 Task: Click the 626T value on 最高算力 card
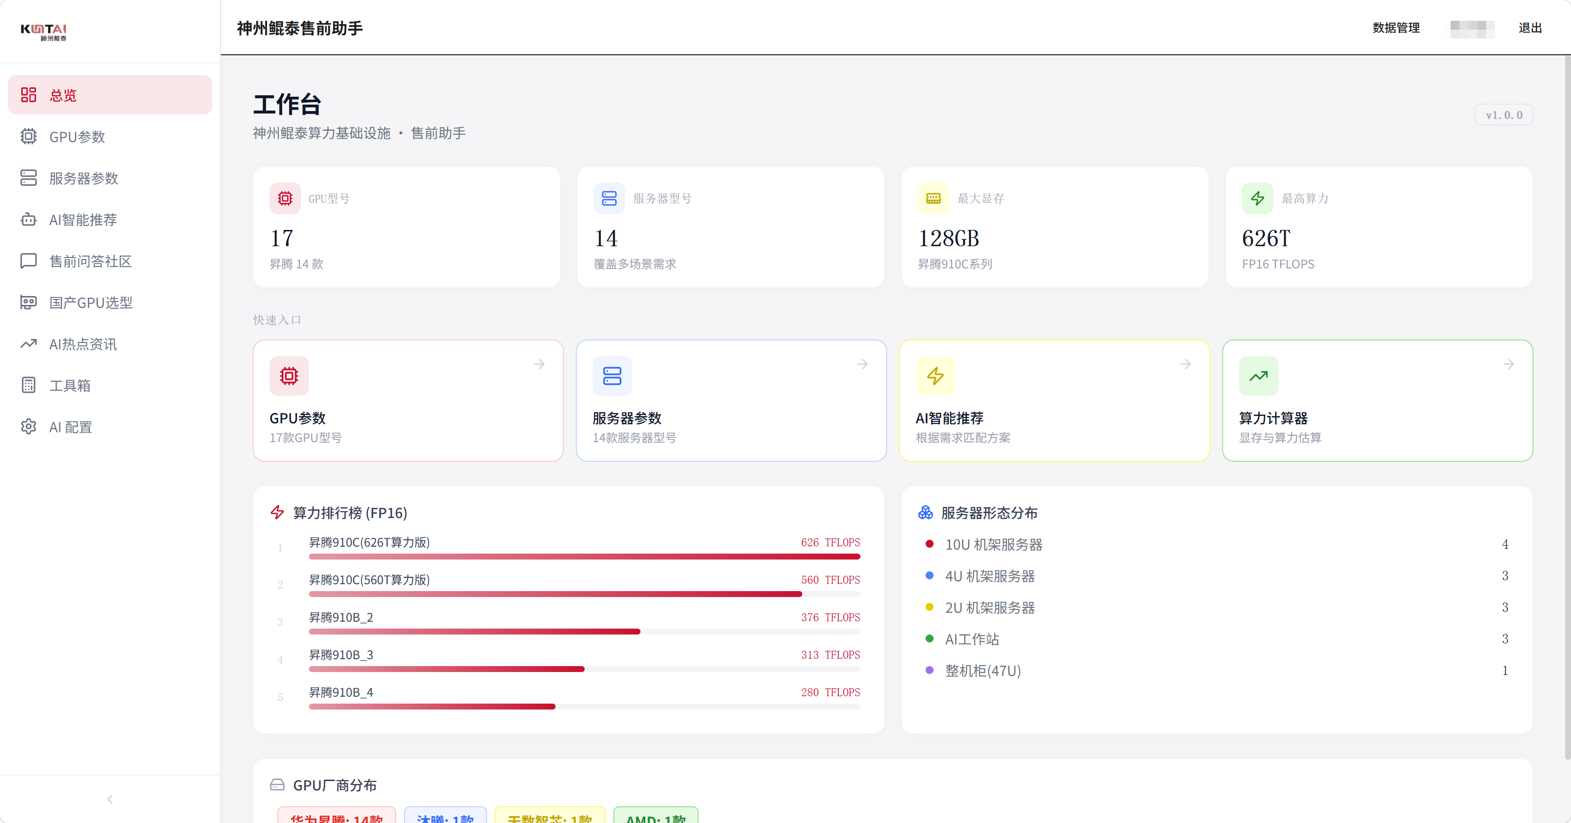click(1266, 238)
